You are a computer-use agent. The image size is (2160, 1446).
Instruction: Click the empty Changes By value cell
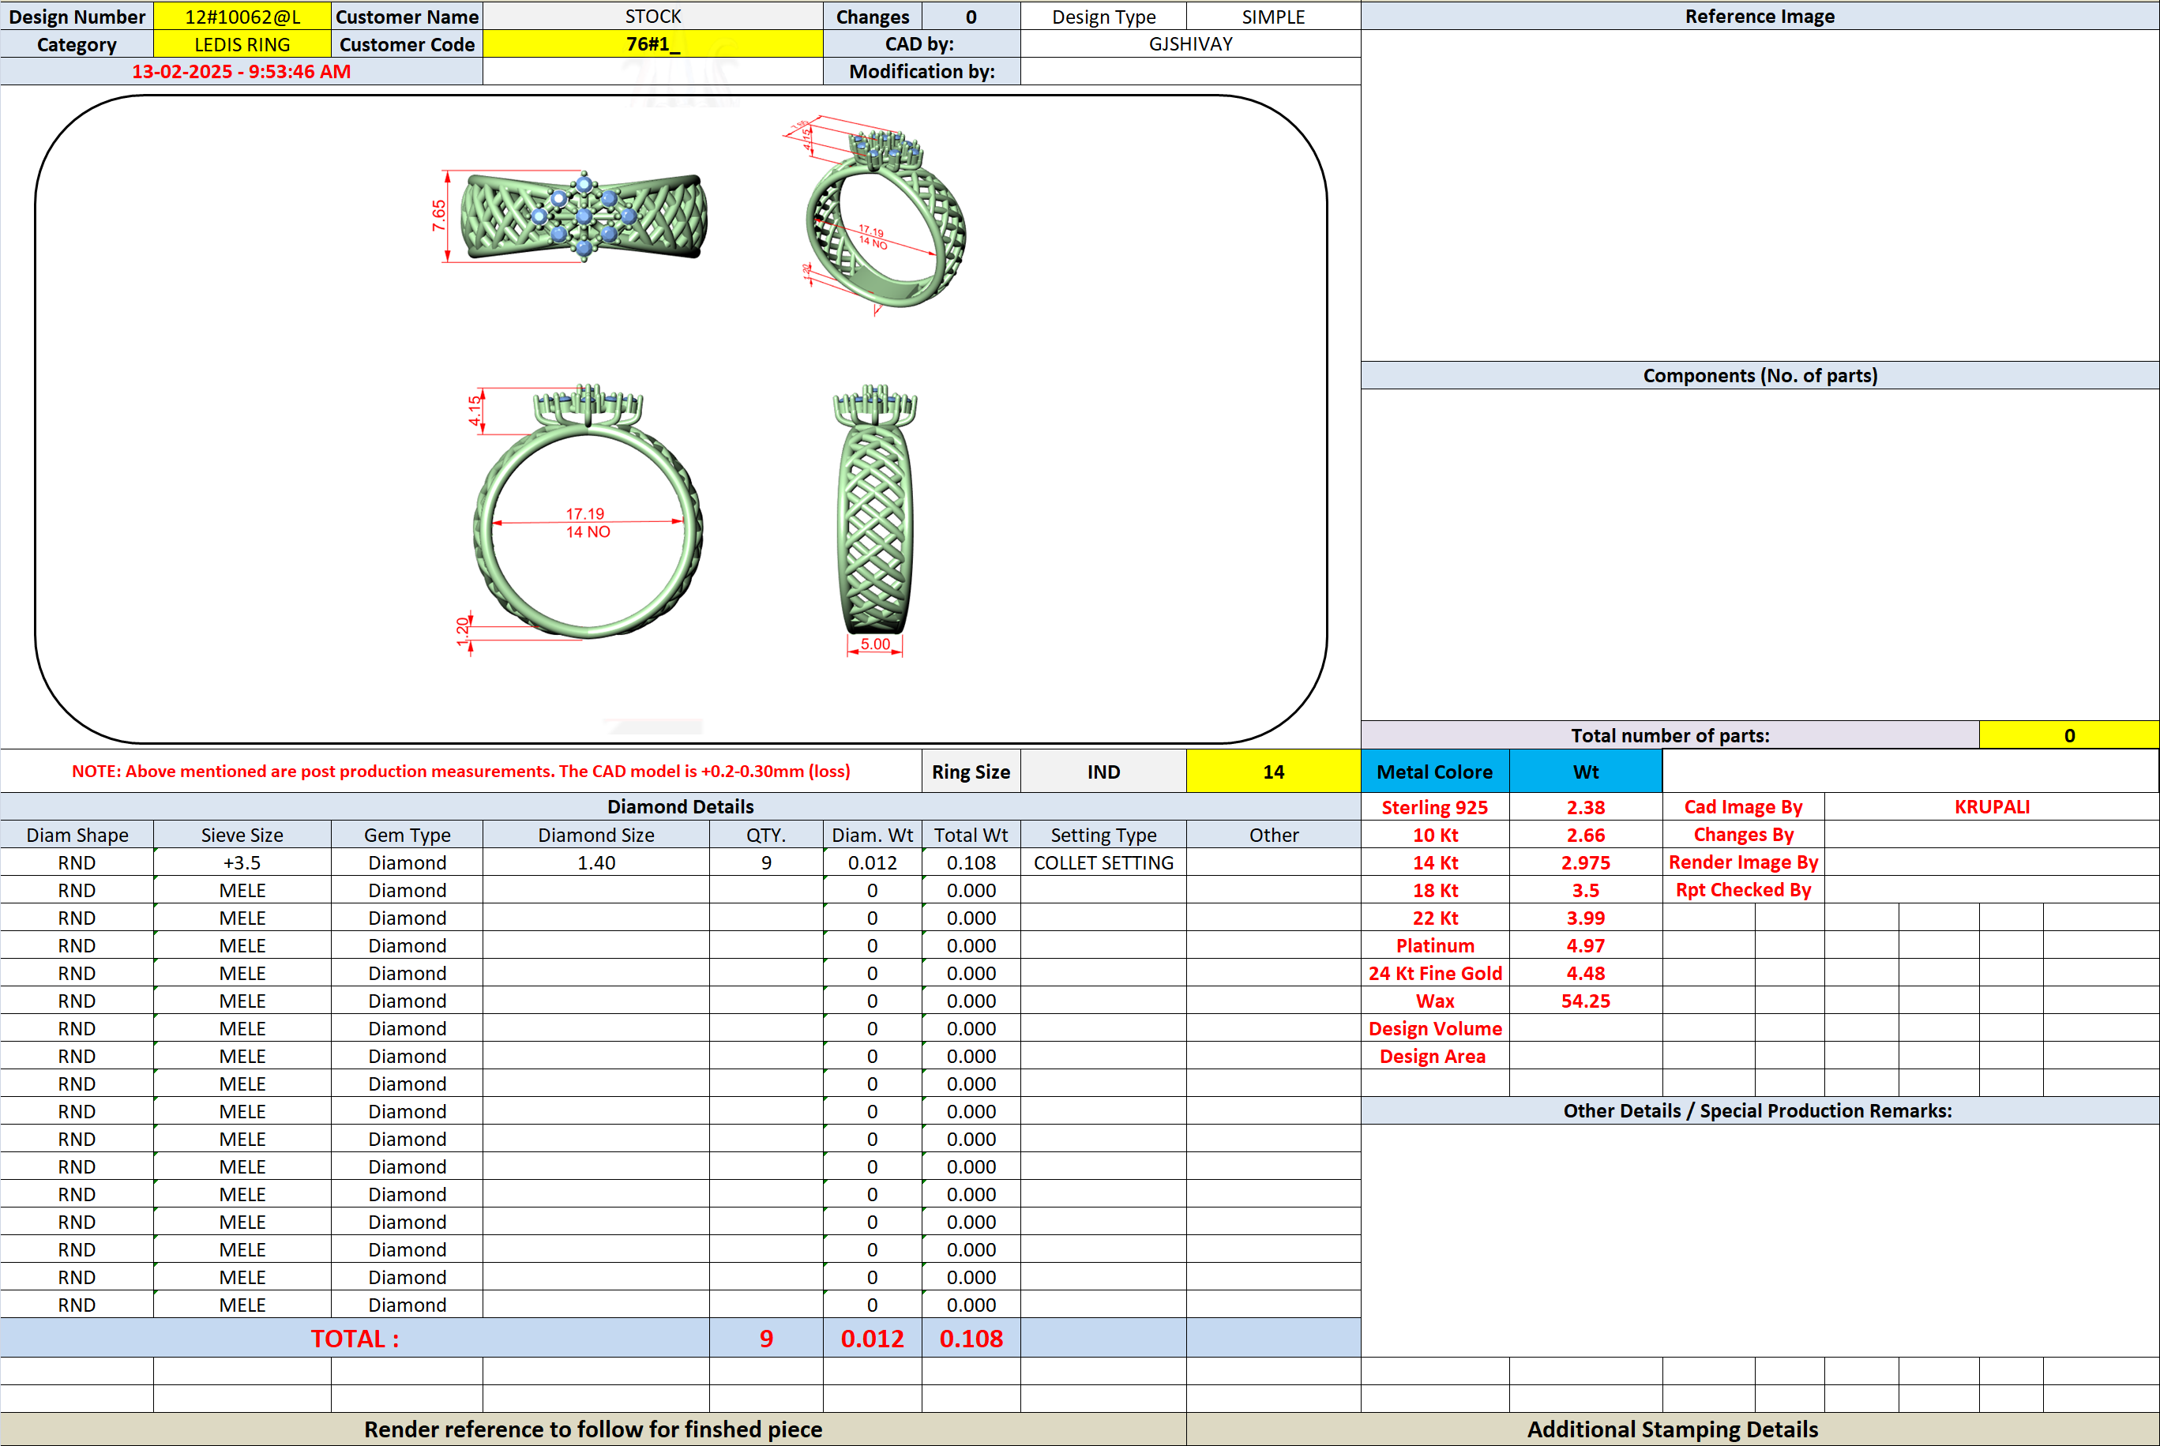1991,835
